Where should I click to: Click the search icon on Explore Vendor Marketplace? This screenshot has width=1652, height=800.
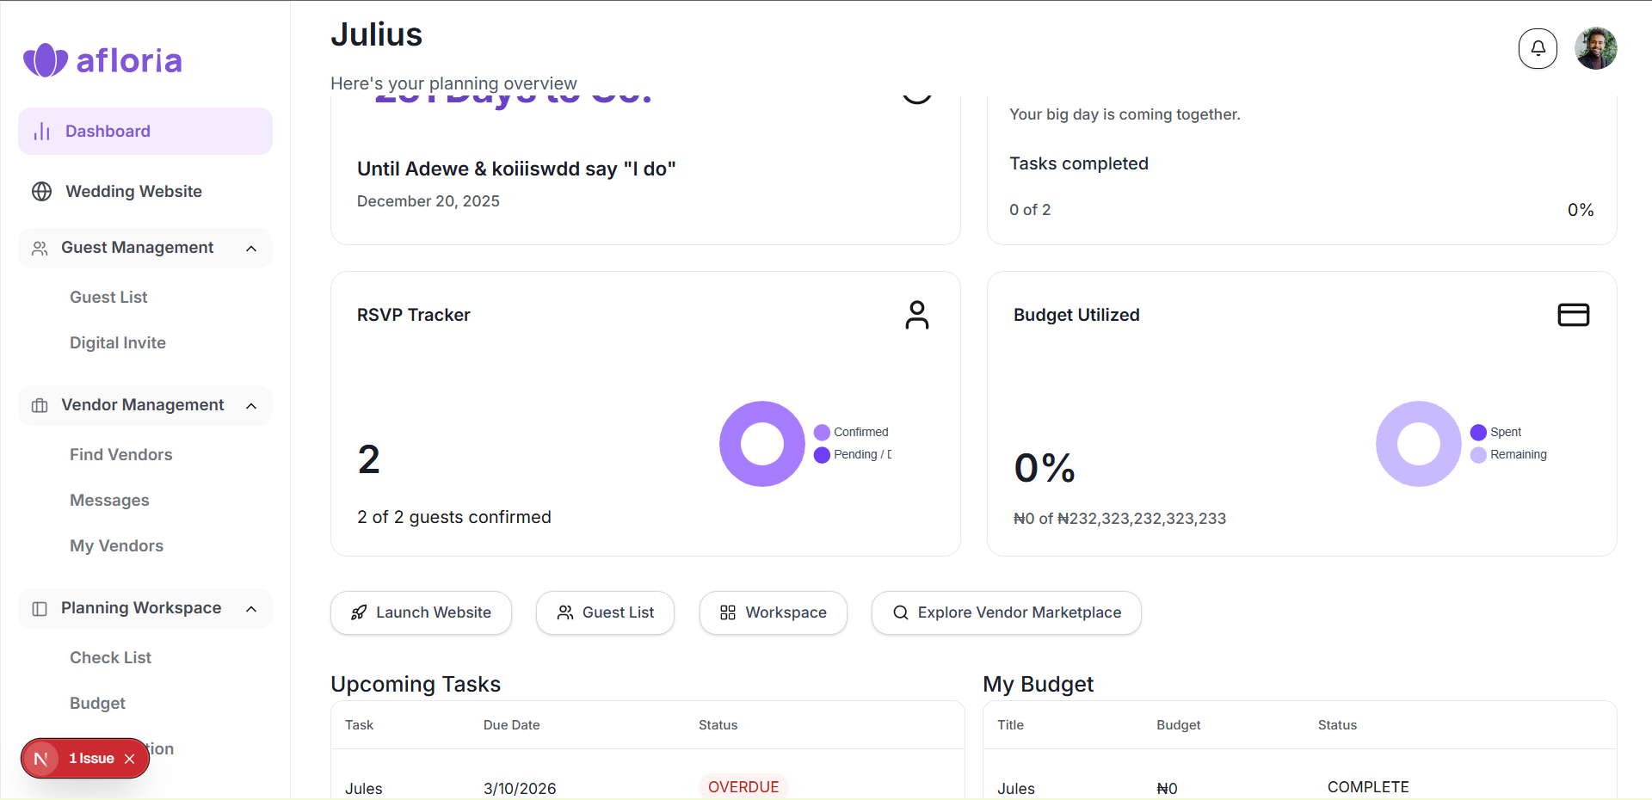(x=901, y=612)
